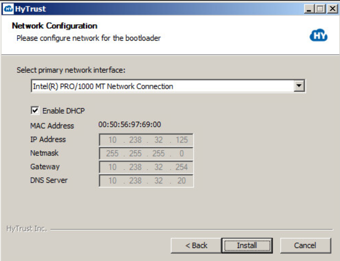
Task: Maximize the HyTrust window
Action: [320, 9]
